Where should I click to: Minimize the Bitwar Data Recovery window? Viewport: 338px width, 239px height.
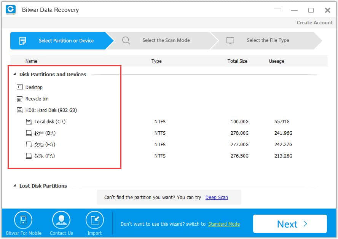pos(294,10)
